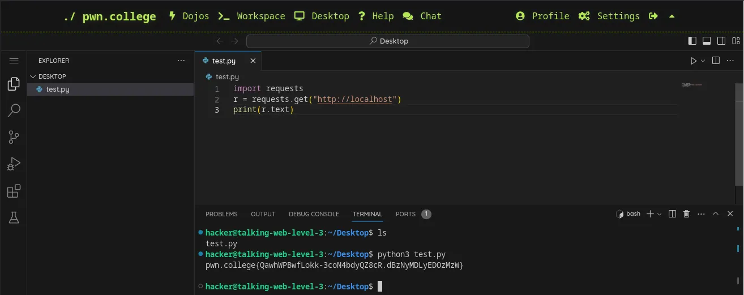The image size is (744, 295).
Task: Click the logout icon in navbar
Action: 653,16
